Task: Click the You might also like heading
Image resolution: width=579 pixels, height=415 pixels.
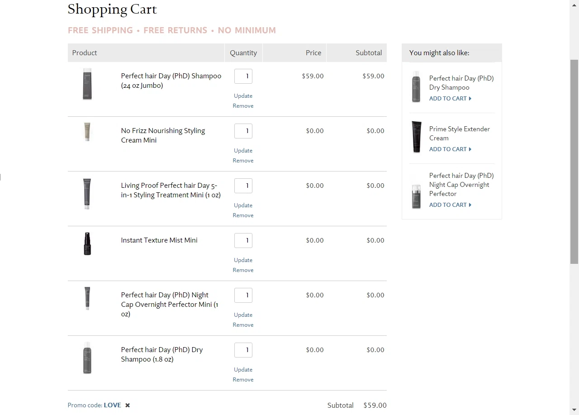Action: (439, 53)
